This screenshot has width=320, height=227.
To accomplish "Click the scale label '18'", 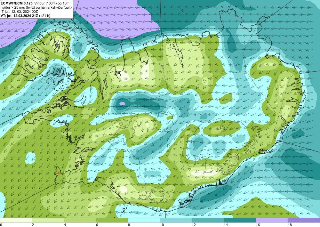I will coord(290,225).
